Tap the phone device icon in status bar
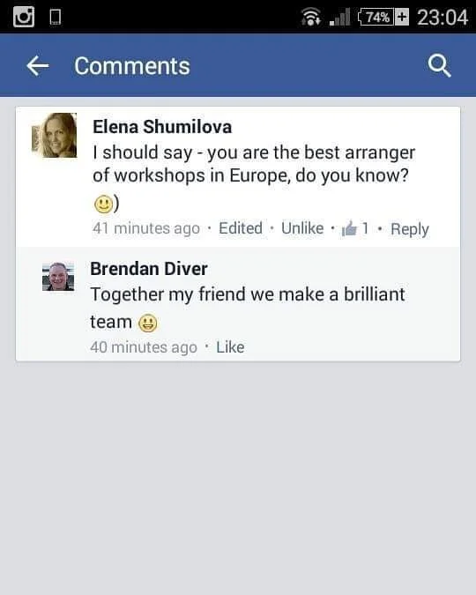The image size is (476, 595). pyautogui.click(x=56, y=18)
